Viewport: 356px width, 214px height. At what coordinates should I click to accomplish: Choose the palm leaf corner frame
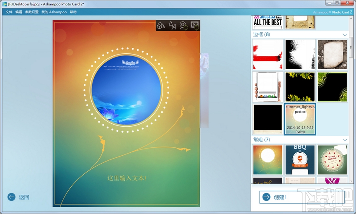click(333, 87)
